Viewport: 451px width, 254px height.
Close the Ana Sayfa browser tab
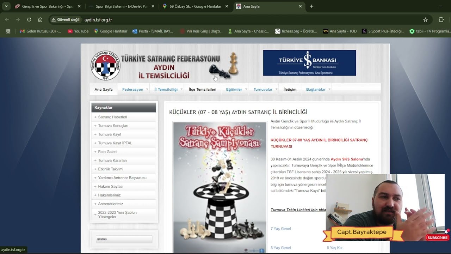point(300,6)
